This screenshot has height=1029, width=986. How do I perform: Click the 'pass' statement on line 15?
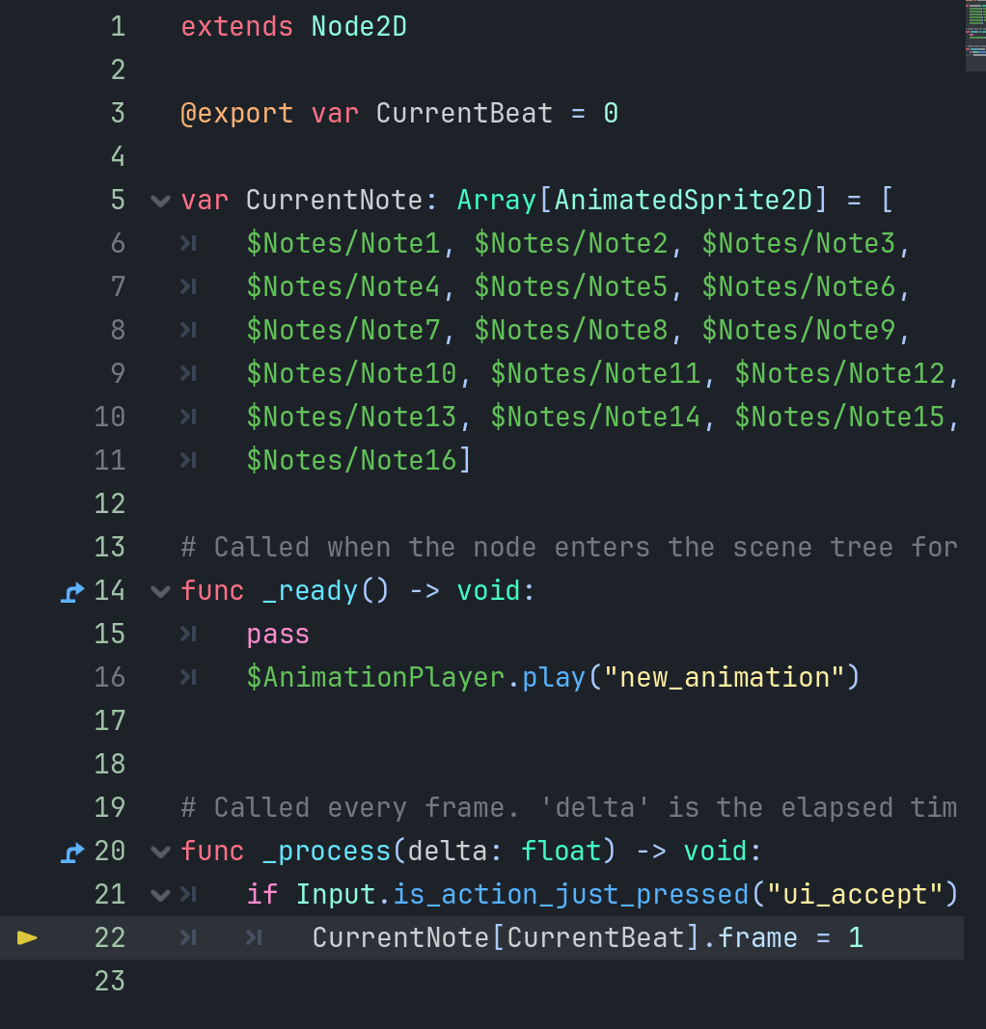coord(278,635)
